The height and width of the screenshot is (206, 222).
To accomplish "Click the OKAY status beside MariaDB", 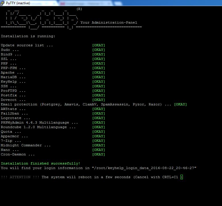I will click(98, 77).
